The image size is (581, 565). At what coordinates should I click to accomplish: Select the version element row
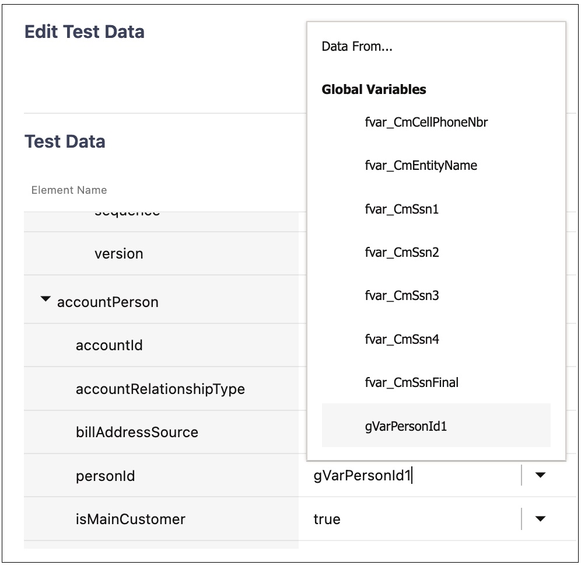[118, 254]
